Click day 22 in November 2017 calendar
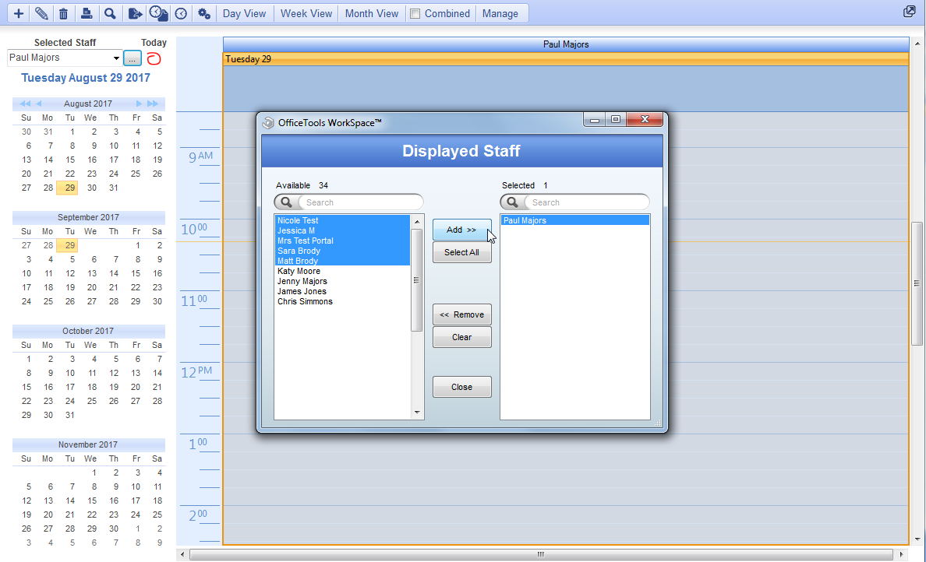The width and height of the screenshot is (926, 562). [91, 515]
